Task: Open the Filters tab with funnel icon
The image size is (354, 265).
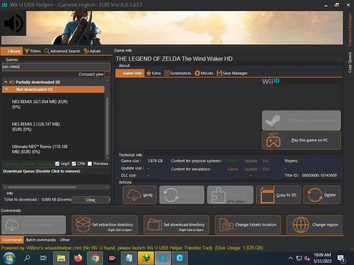Action: tap(33, 51)
